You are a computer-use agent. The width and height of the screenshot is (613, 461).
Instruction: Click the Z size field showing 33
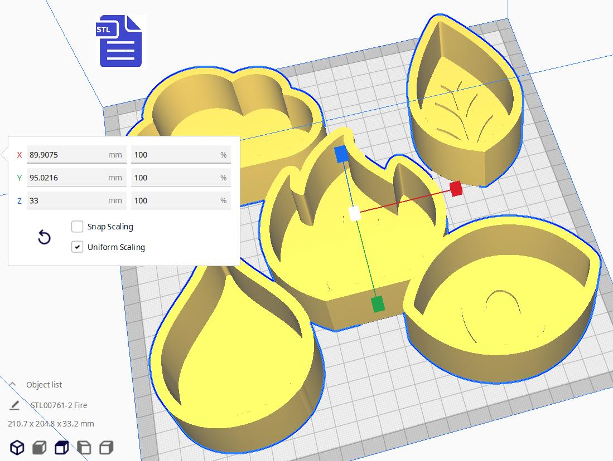pyautogui.click(x=76, y=200)
